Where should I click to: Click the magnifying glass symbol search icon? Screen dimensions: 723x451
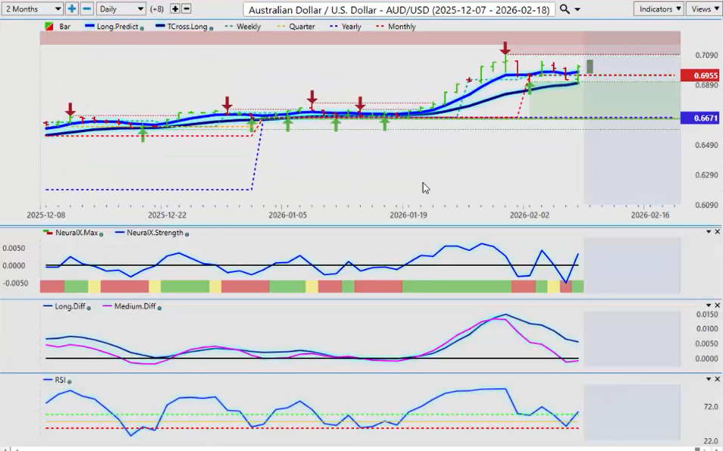tap(565, 9)
